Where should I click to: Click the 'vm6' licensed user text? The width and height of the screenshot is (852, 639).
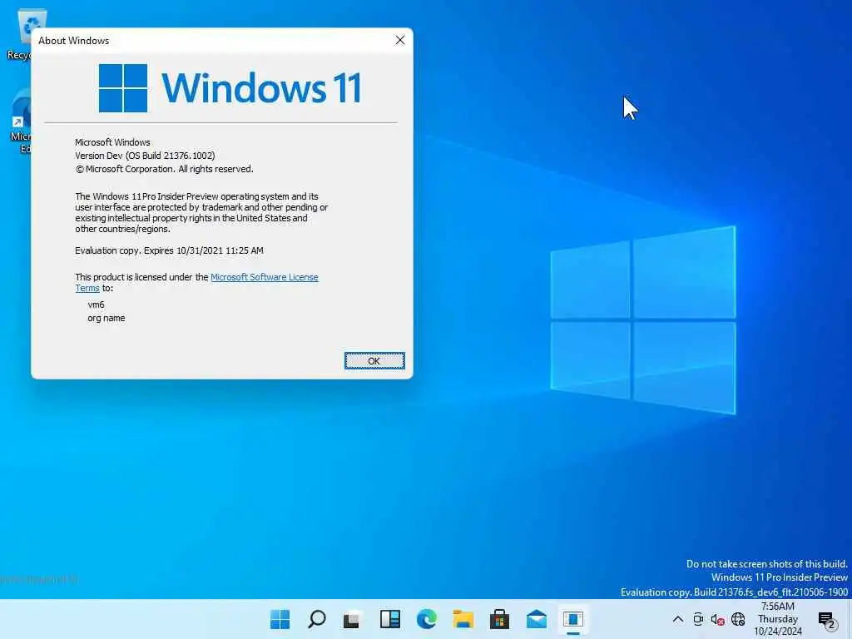point(97,305)
